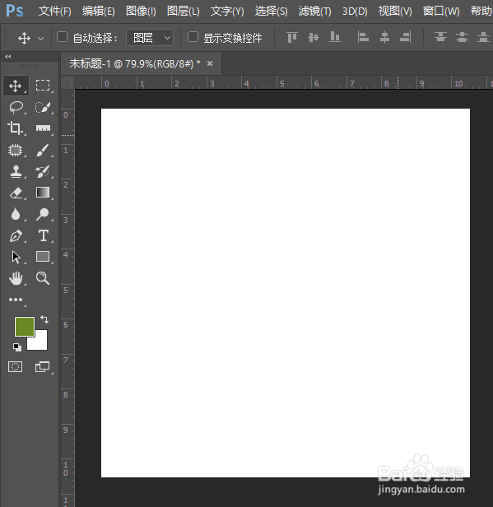Click the toolbox grip handle bar

pos(30,66)
